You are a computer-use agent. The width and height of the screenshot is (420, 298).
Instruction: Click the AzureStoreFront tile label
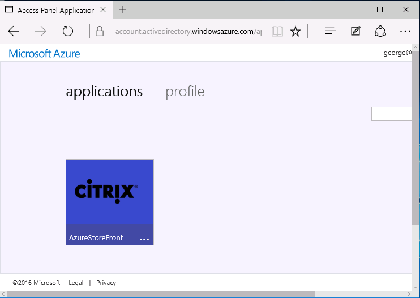(96, 238)
